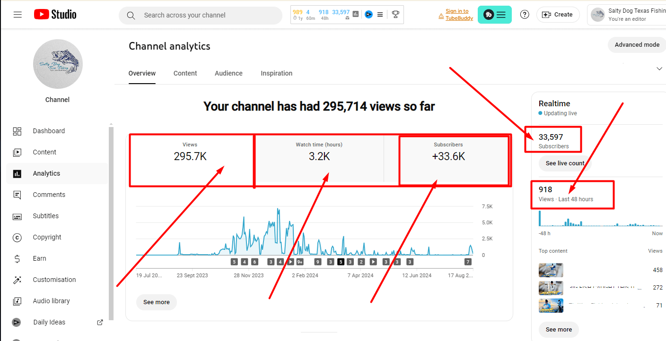The height and width of the screenshot is (341, 666).
Task: Click in the channel search field
Action: pos(208,15)
